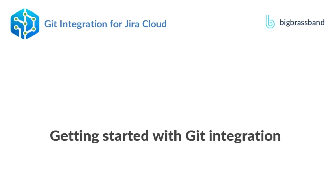
Task: Click the word 'Cloud' in the blue title
Action: (x=154, y=24)
